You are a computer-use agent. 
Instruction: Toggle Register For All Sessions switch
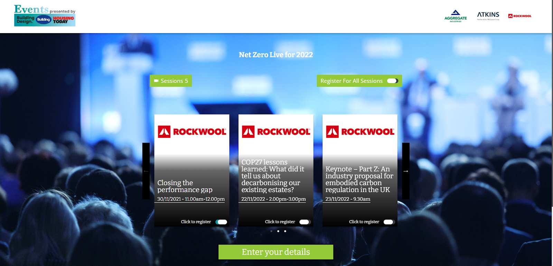[392, 81]
